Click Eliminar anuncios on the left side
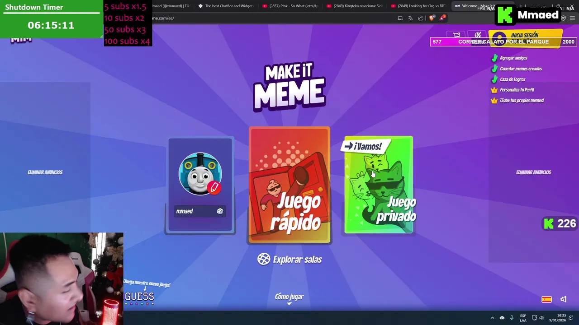 tap(45, 172)
